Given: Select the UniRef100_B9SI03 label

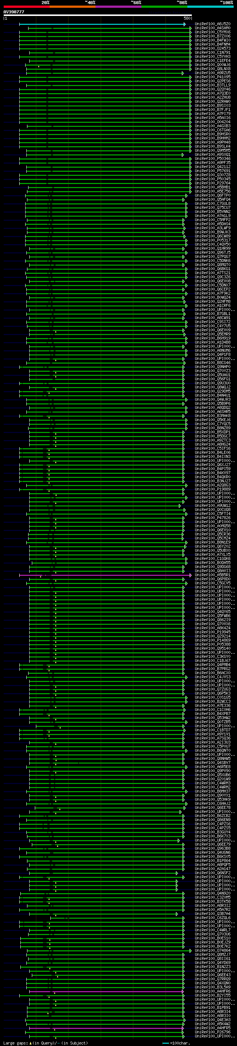Looking at the screenshot, I should point(213,106).
